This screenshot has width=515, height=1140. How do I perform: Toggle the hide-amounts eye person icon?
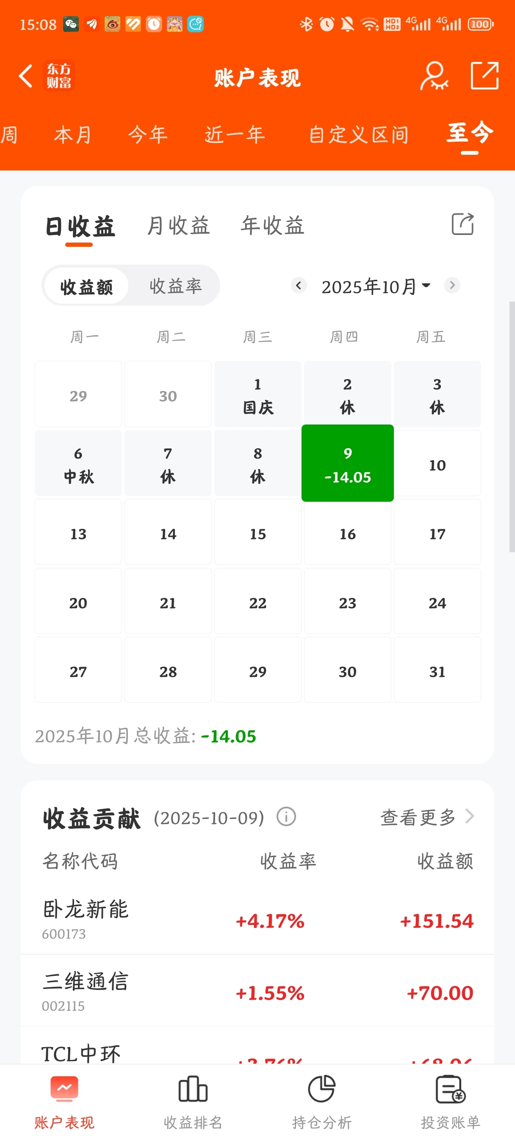(x=434, y=76)
